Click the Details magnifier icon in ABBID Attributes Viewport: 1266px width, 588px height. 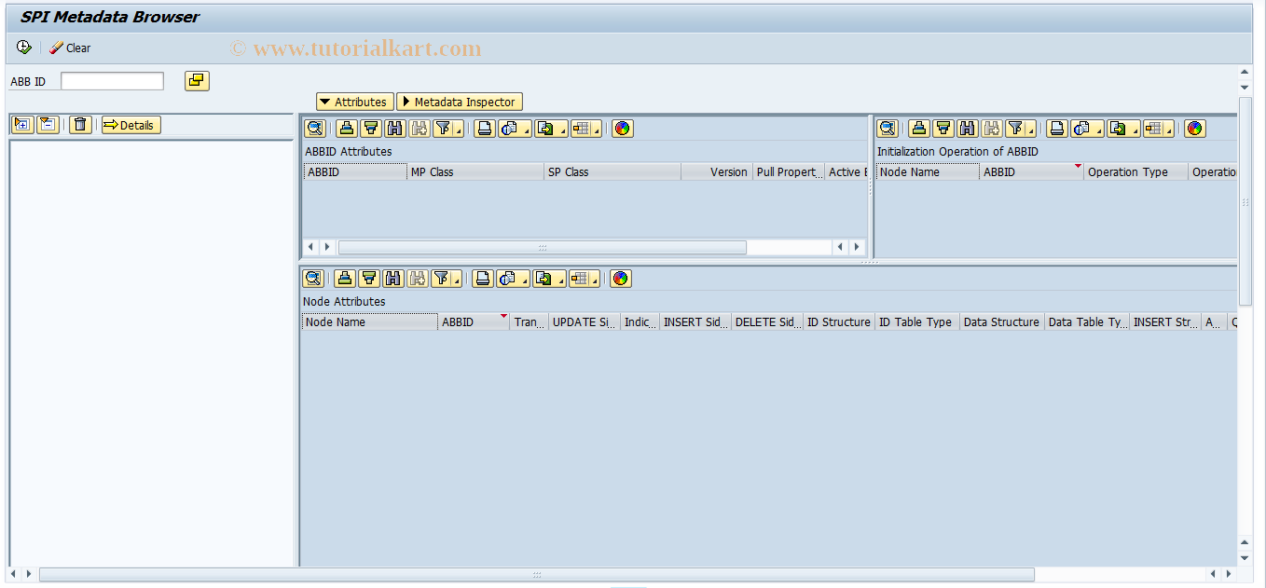[x=315, y=129]
